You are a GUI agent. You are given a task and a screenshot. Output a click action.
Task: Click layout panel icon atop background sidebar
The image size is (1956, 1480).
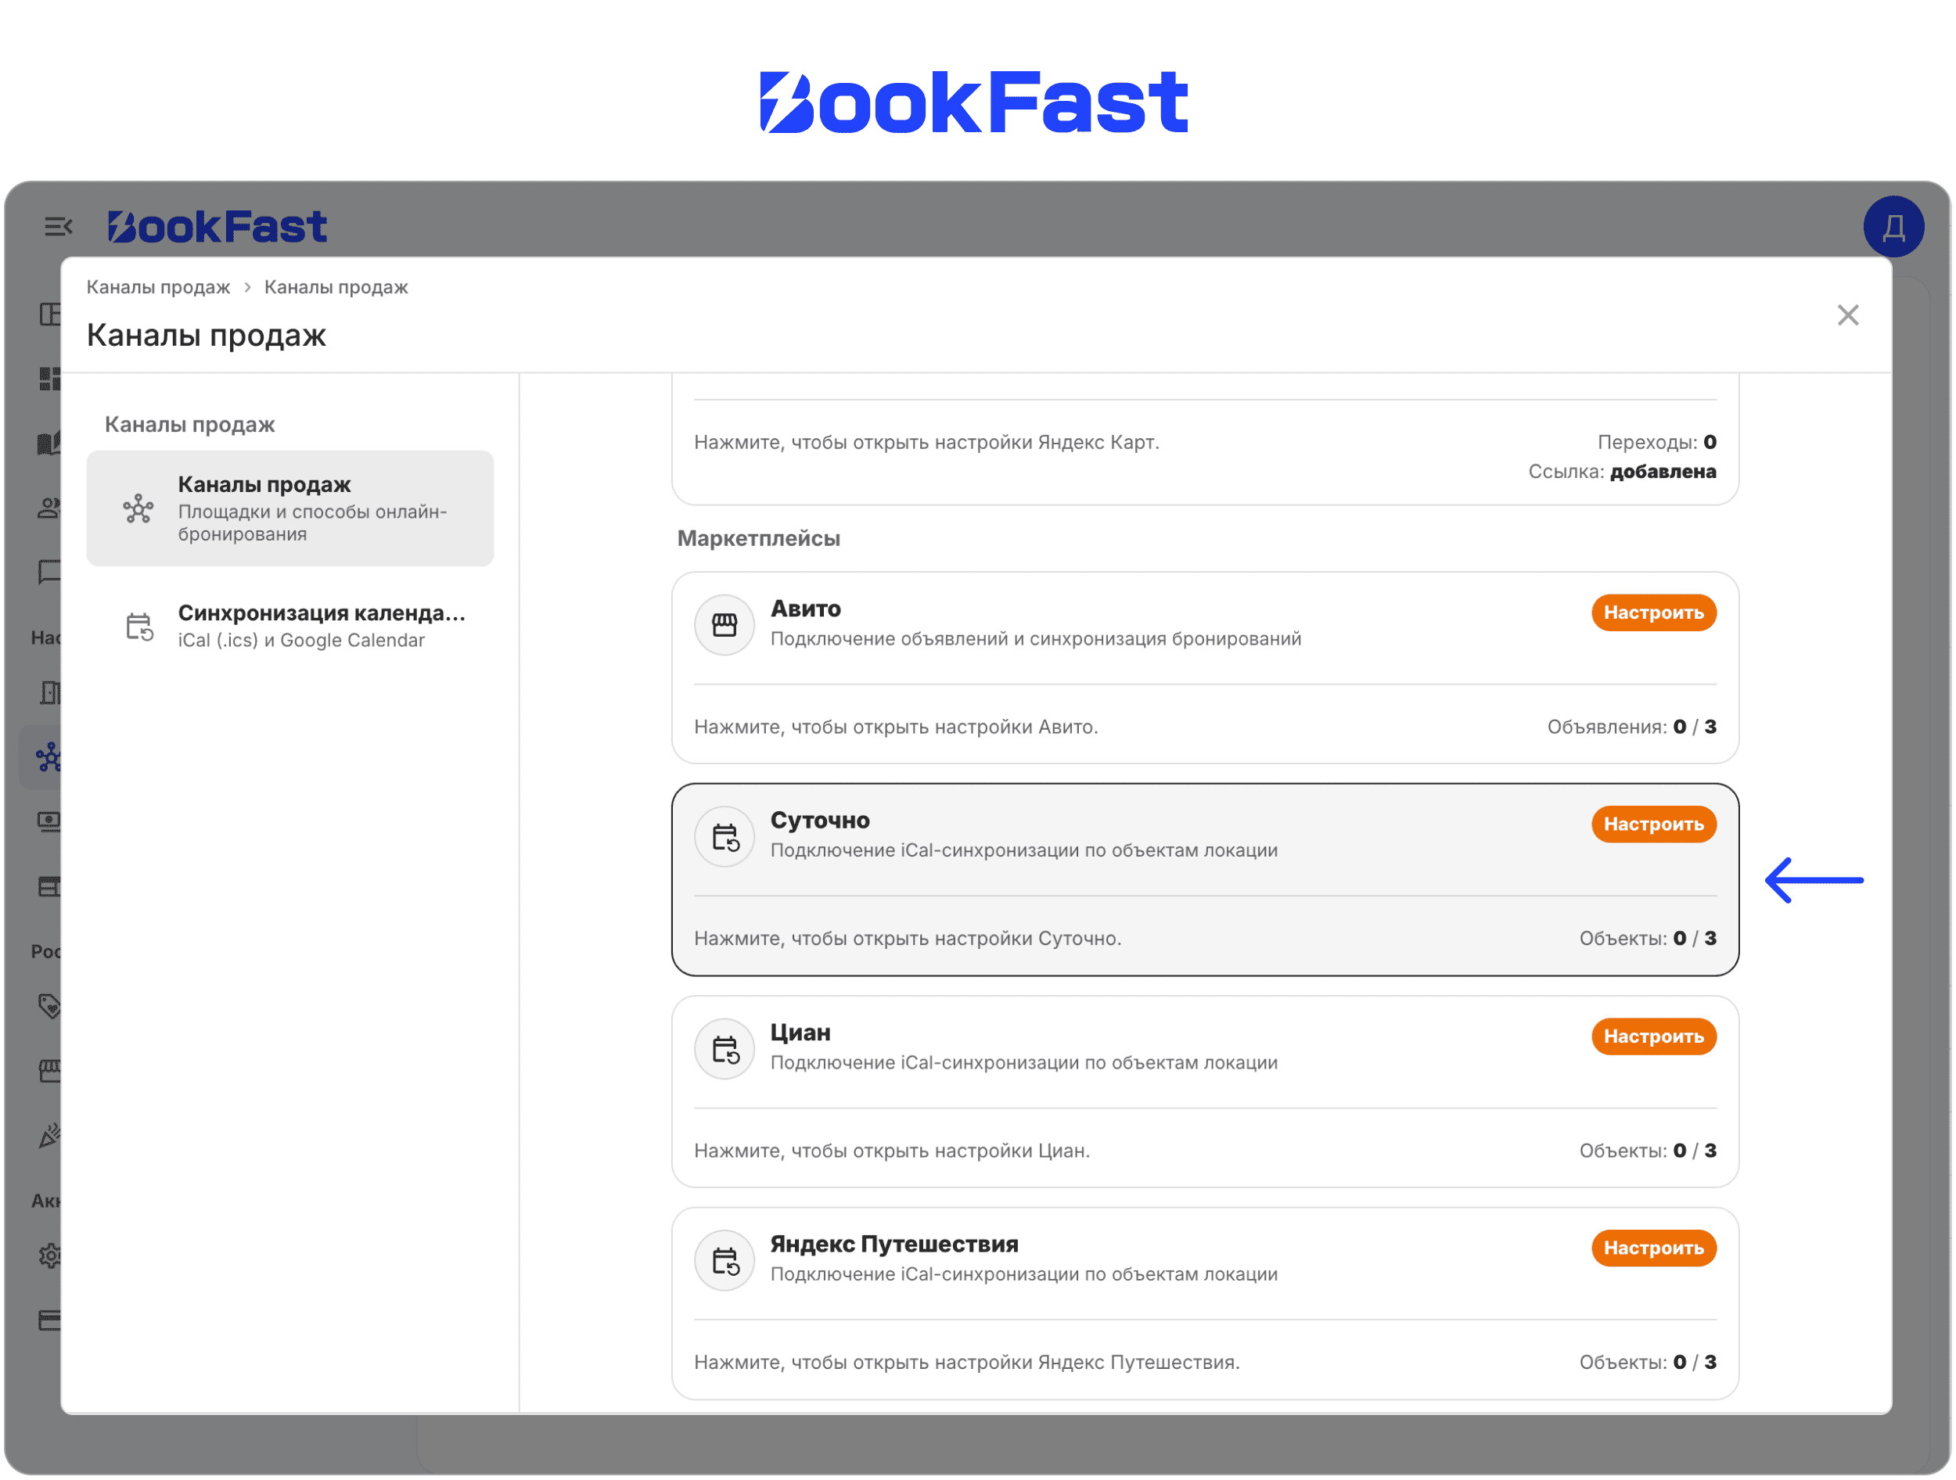[49, 314]
